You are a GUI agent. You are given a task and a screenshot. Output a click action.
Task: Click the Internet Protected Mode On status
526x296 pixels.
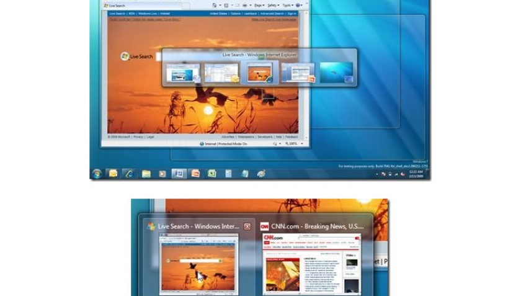[x=223, y=143]
